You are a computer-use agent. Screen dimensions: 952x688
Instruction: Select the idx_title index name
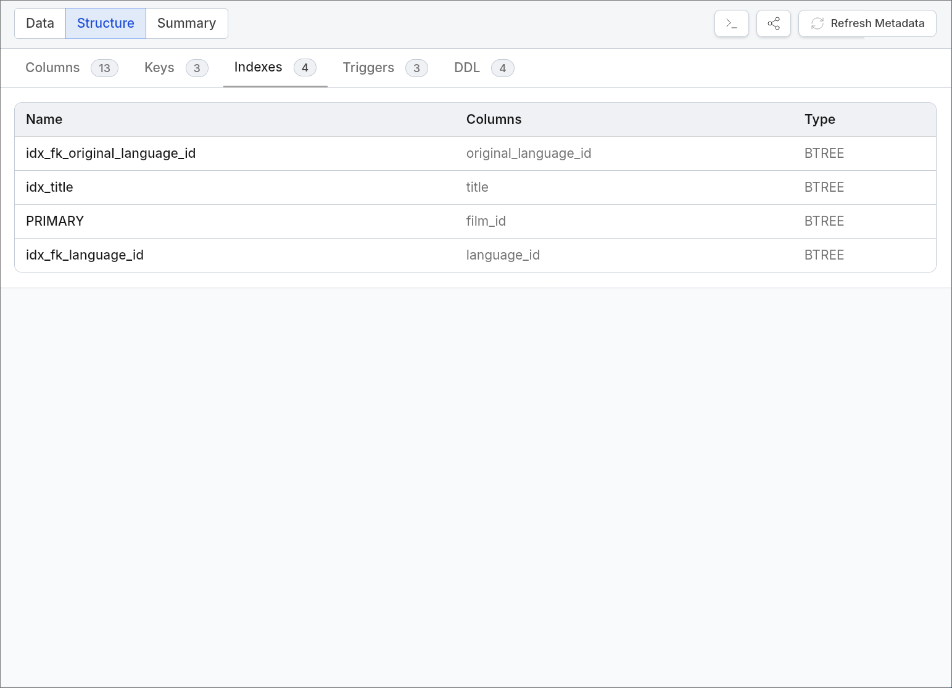click(49, 187)
